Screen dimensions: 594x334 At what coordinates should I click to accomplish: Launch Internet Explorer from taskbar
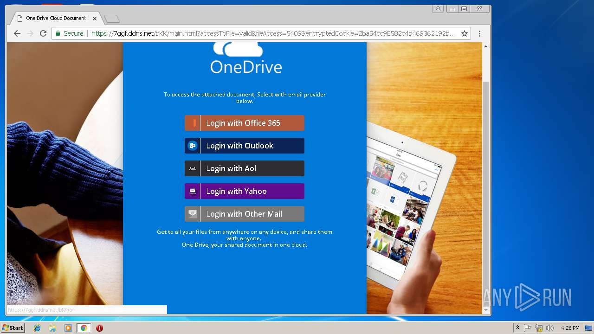click(x=37, y=328)
